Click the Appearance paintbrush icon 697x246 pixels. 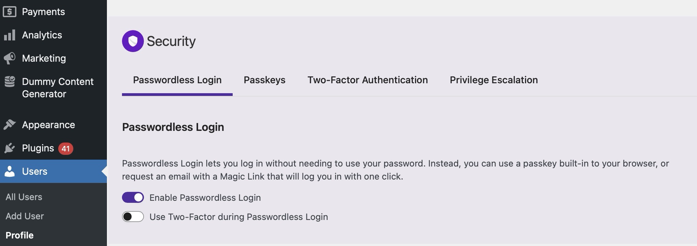pos(10,125)
